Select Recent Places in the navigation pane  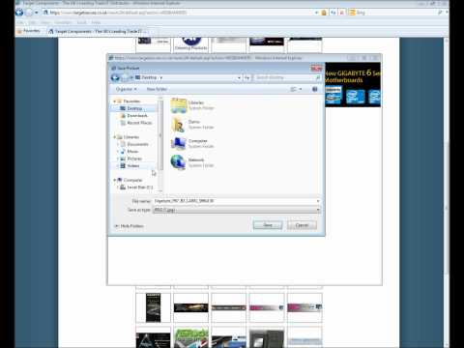[139, 123]
